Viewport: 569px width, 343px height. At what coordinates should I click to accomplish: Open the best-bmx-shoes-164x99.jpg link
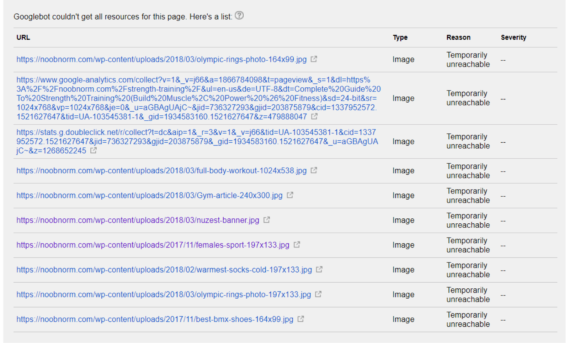(x=155, y=319)
